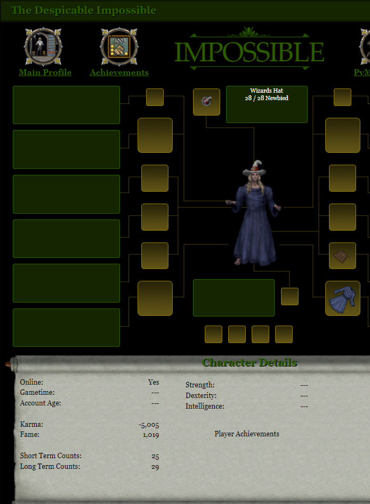The image size is (370, 504).
Task: Click the Main Profile link
Action: 45,72
